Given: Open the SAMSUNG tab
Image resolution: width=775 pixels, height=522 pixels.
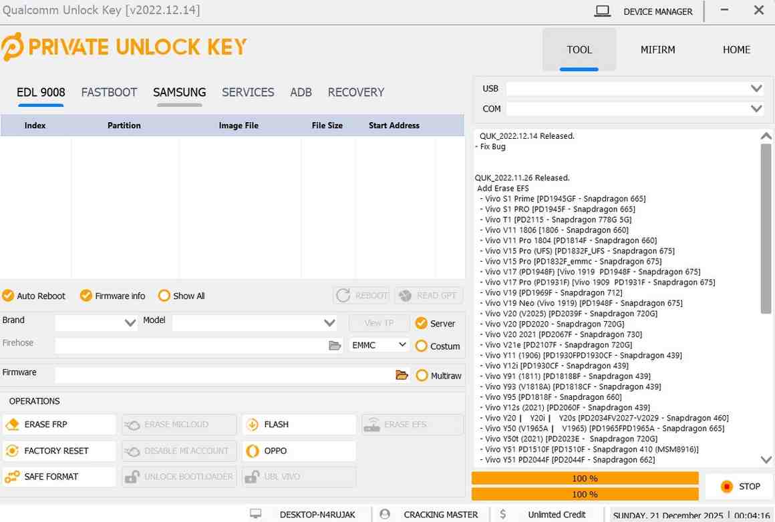Looking at the screenshot, I should tap(180, 92).
